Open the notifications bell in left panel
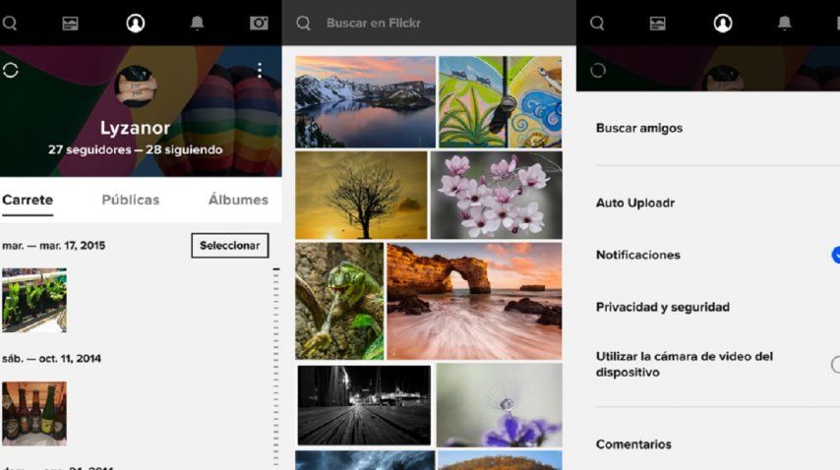The width and height of the screenshot is (840, 470). pyautogui.click(x=197, y=23)
